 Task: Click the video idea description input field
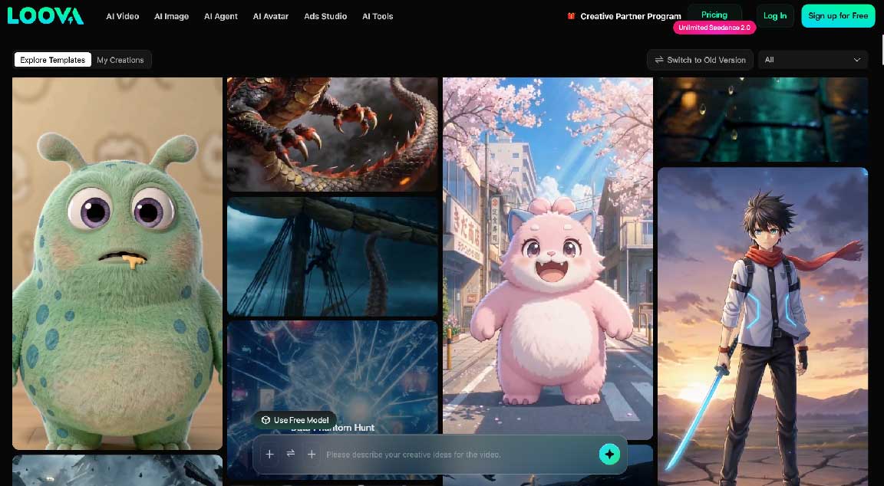pyautogui.click(x=458, y=455)
